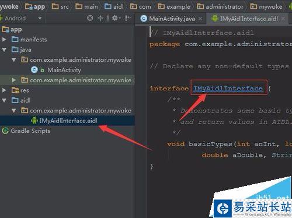Click the hide project panel icon
Screen dimensions: 292x218
click(128, 18)
